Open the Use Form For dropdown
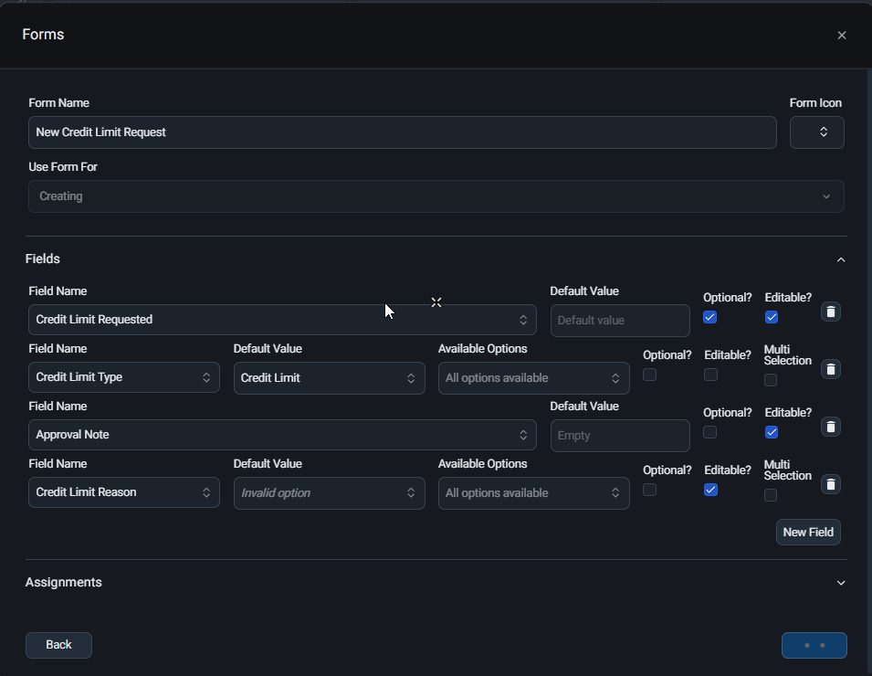Screen dimensions: 872x676 coord(436,196)
